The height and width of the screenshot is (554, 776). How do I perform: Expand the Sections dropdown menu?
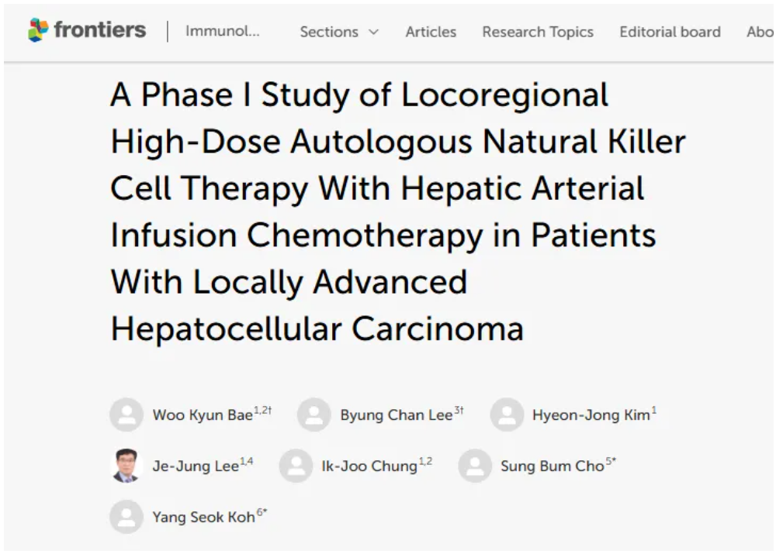[x=329, y=32]
